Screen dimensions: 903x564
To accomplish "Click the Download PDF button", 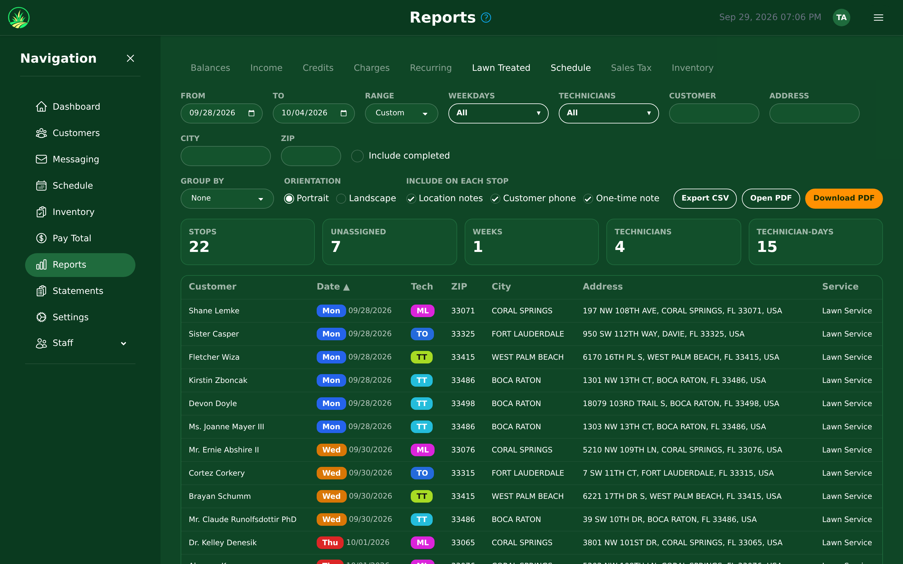I will [x=844, y=198].
